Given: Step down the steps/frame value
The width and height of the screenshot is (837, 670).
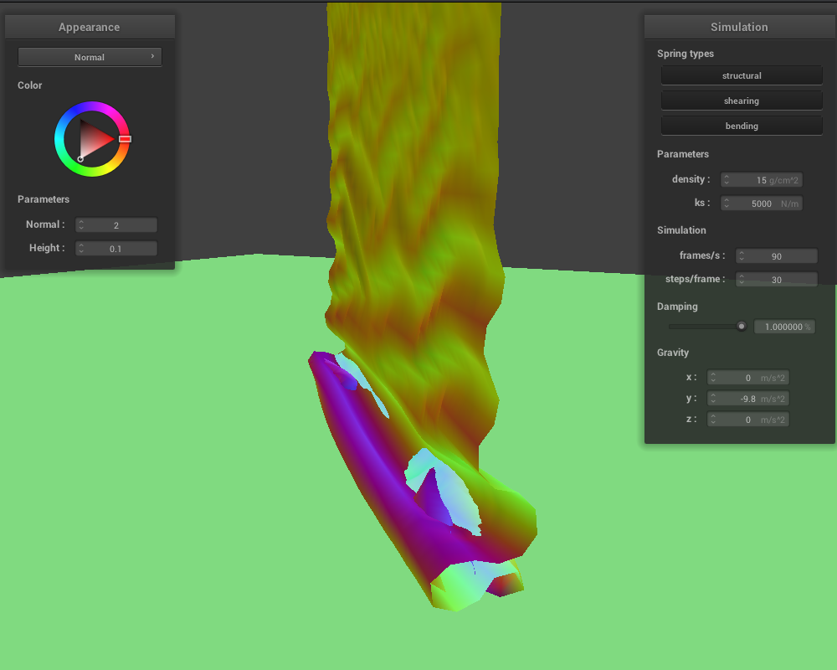Looking at the screenshot, I should coord(742,282).
